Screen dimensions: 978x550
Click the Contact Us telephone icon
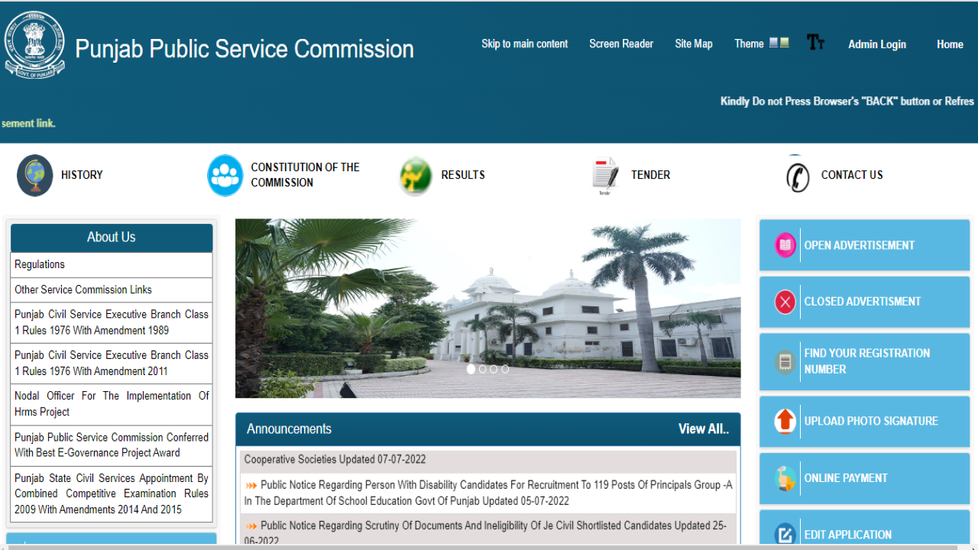tap(797, 176)
